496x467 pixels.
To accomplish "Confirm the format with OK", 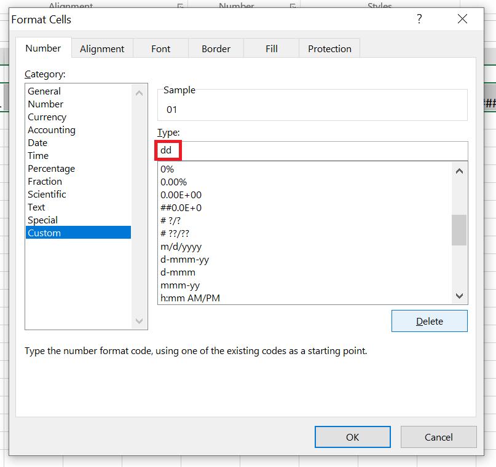I will click(x=352, y=437).
